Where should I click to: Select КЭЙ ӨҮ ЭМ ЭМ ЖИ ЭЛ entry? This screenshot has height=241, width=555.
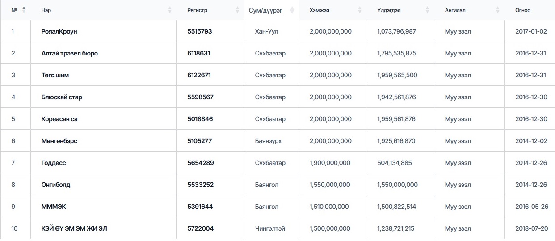coord(74,228)
